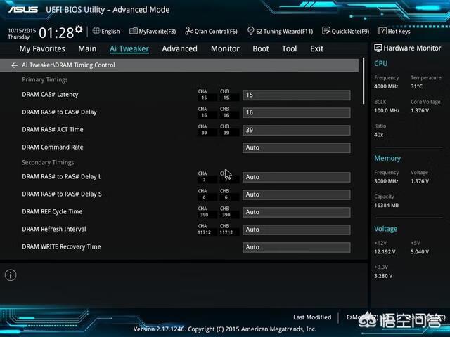This screenshot has height=337, width=450.
Task: Click the back arrow in the breadcrumb
Action: (x=14, y=65)
